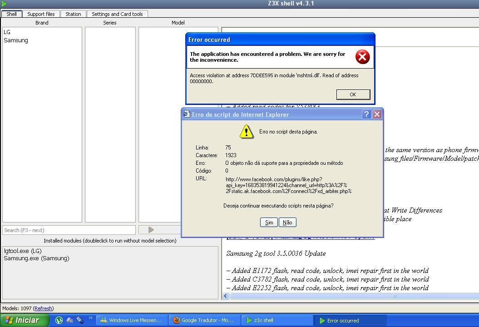The height and width of the screenshot is (327, 479).
Task: Click the Added E1172 flash news line
Action: [x=327, y=271]
